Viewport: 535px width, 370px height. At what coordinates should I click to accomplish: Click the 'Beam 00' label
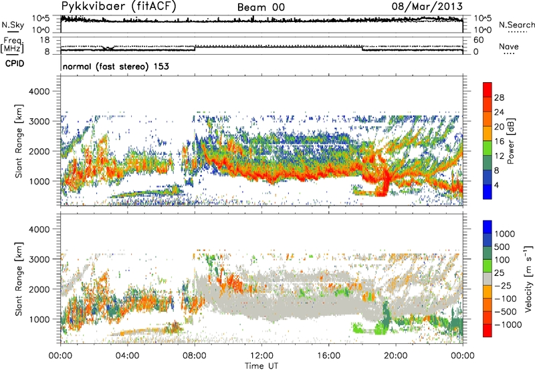pos(261,7)
